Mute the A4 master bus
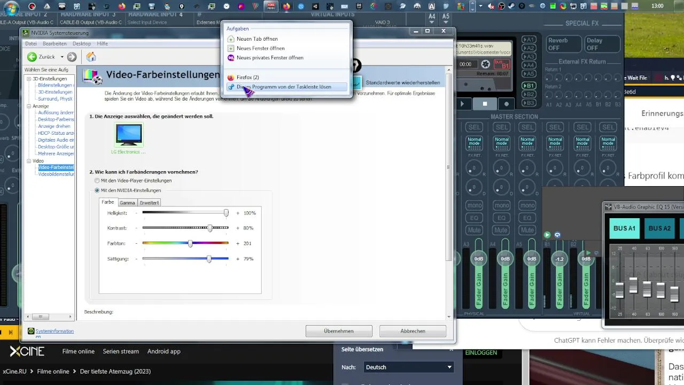 coord(501,230)
